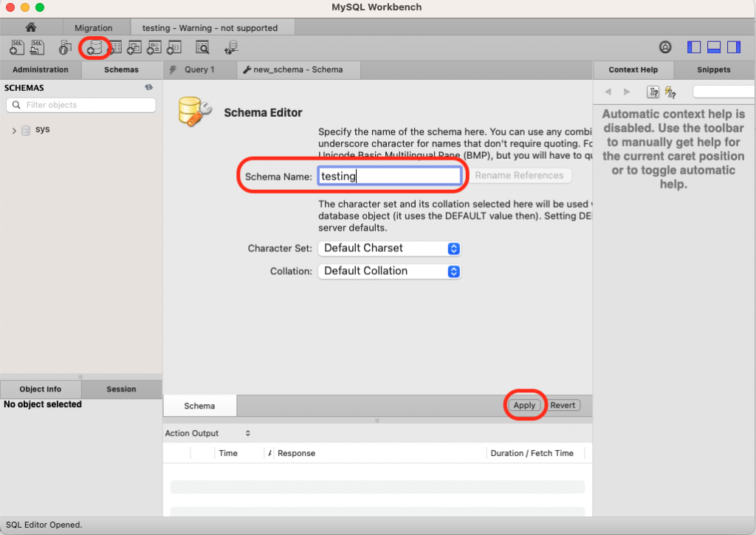Refresh the schemas list
Image resolution: width=756 pixels, height=535 pixels.
click(149, 87)
